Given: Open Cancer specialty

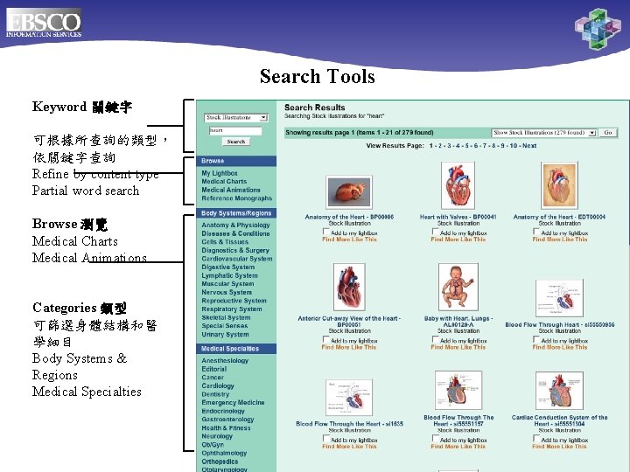Looking at the screenshot, I should click(x=213, y=378).
